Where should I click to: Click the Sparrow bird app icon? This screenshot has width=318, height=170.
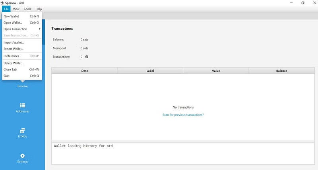coord(2,3)
